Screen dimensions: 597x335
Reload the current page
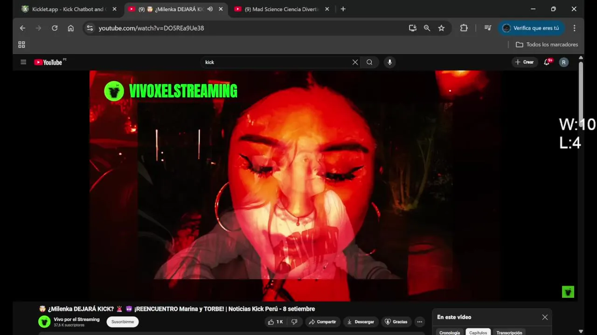(x=55, y=28)
